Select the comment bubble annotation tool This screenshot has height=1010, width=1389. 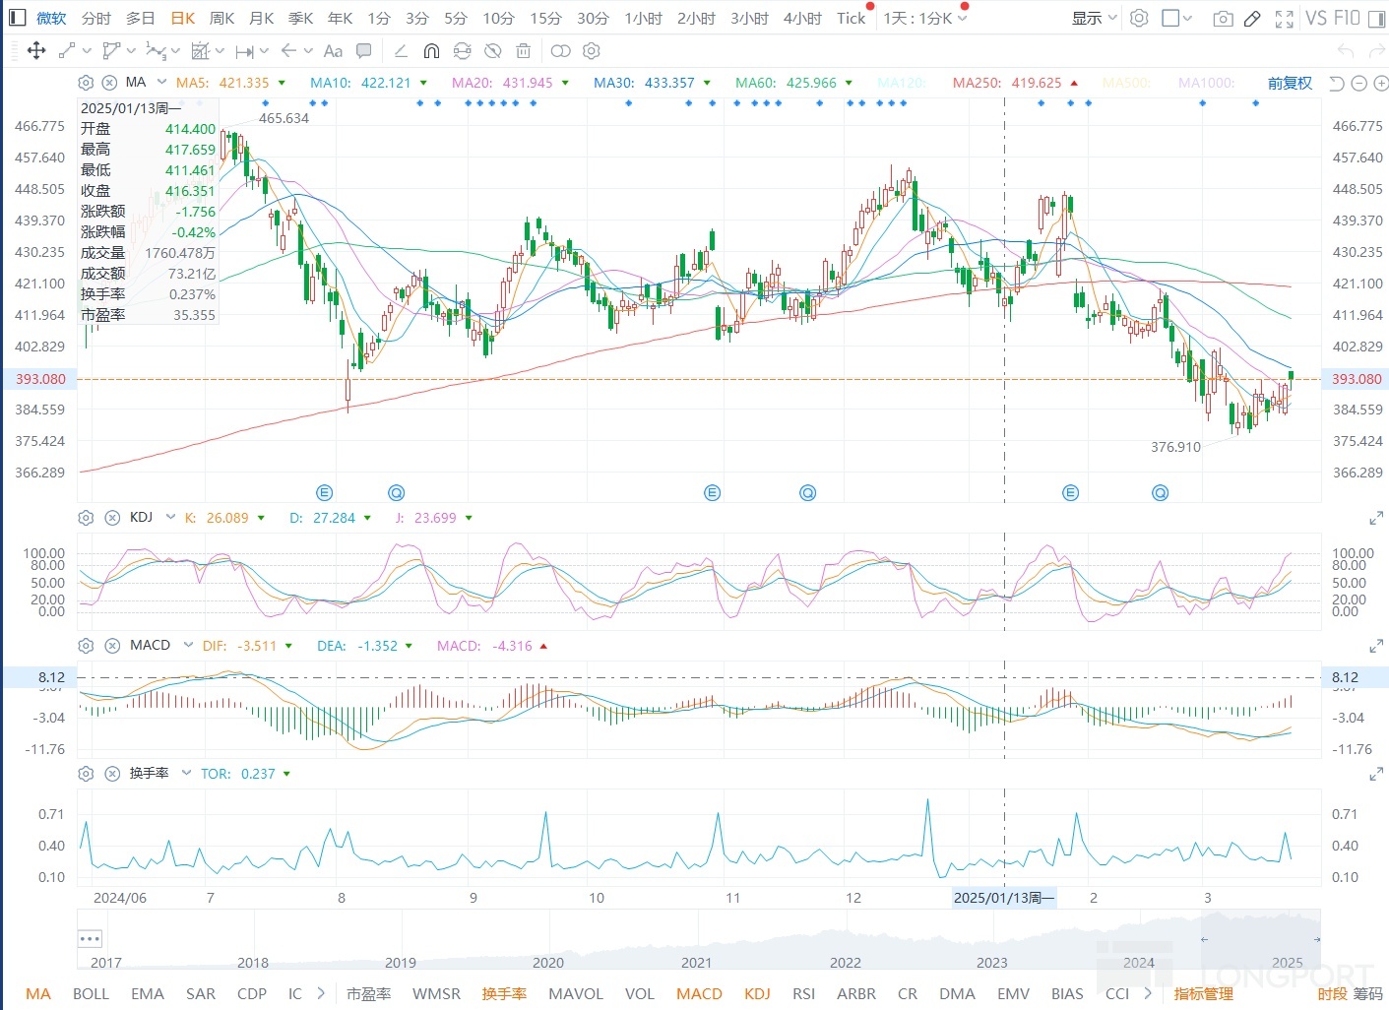(x=364, y=51)
